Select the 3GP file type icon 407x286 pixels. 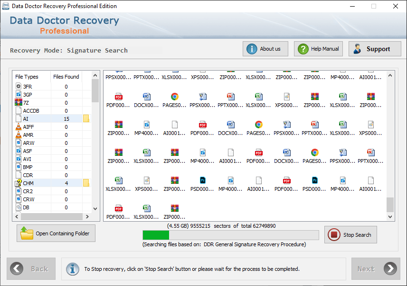pos(19,95)
